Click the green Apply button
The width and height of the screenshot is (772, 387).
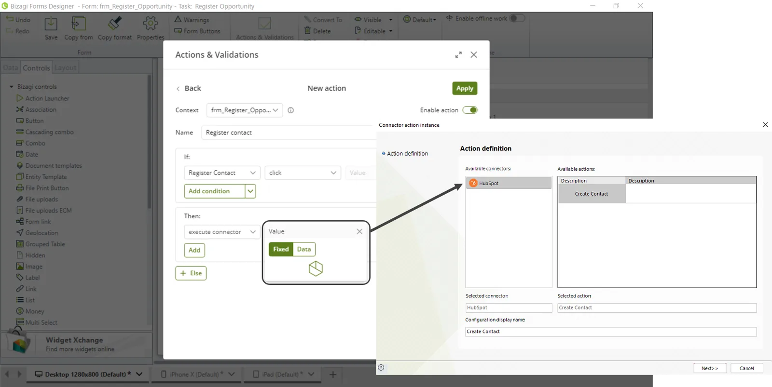click(x=465, y=88)
